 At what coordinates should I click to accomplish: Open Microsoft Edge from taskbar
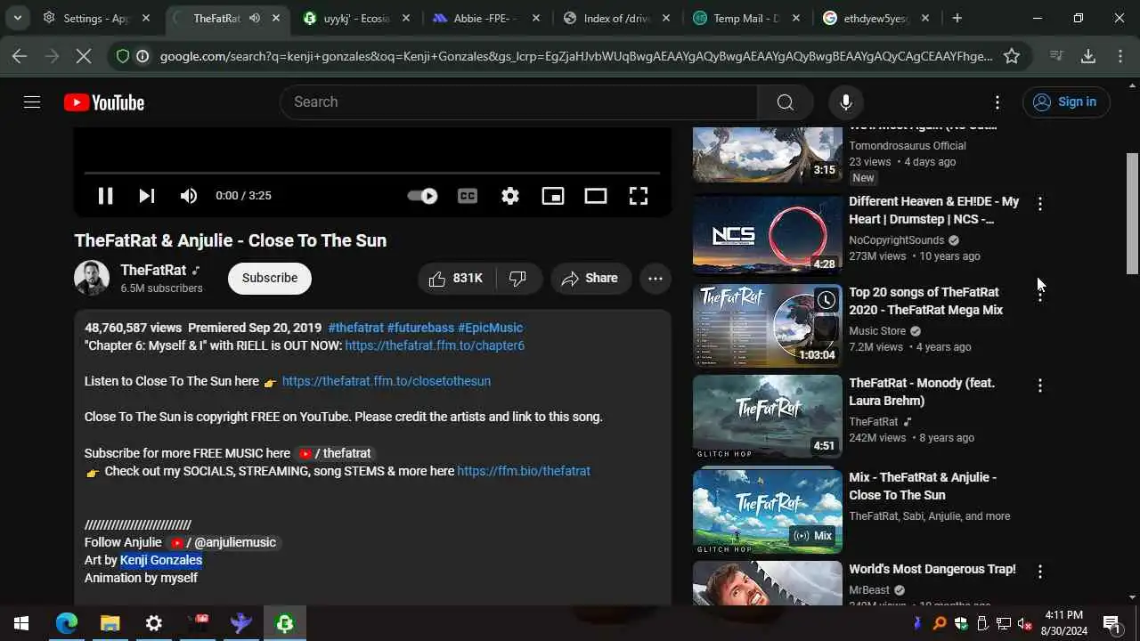(x=67, y=624)
